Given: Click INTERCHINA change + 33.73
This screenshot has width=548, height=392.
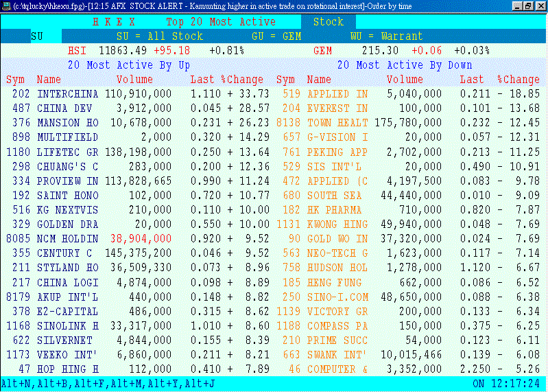Looking at the screenshot, I should click(x=248, y=94).
